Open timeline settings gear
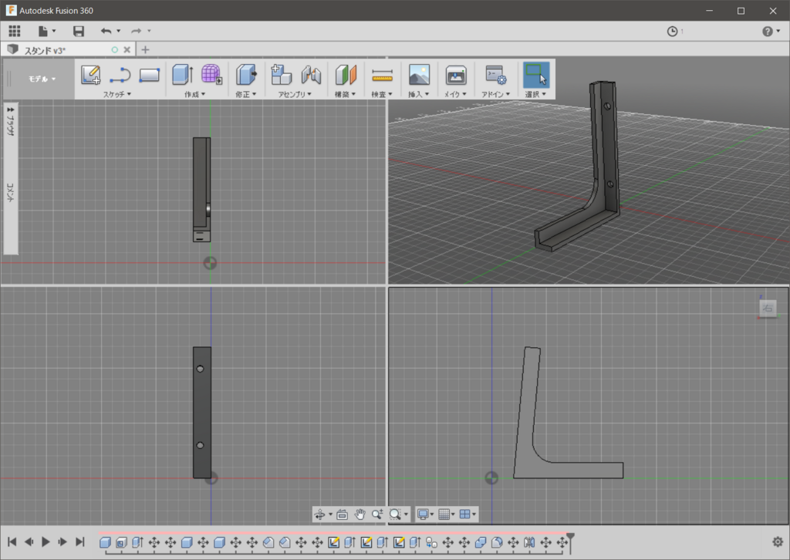The width and height of the screenshot is (790, 560). (778, 541)
